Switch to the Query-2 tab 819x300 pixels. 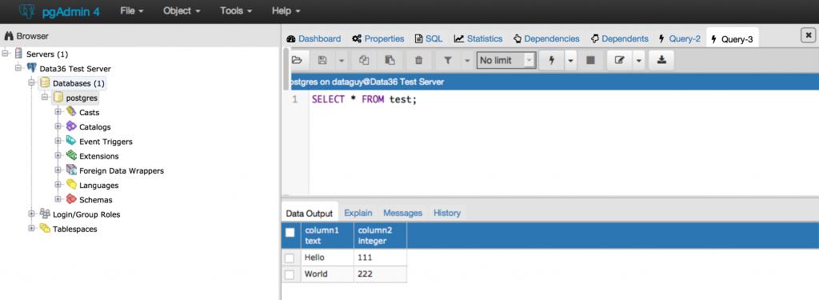tap(680, 38)
